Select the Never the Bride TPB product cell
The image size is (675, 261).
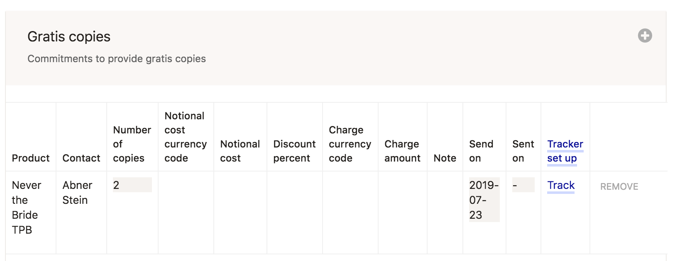tap(26, 207)
